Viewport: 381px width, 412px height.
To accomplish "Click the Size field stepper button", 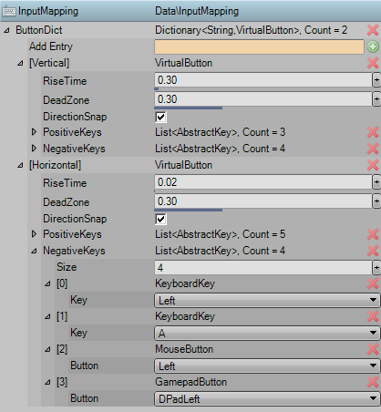I will (376, 268).
